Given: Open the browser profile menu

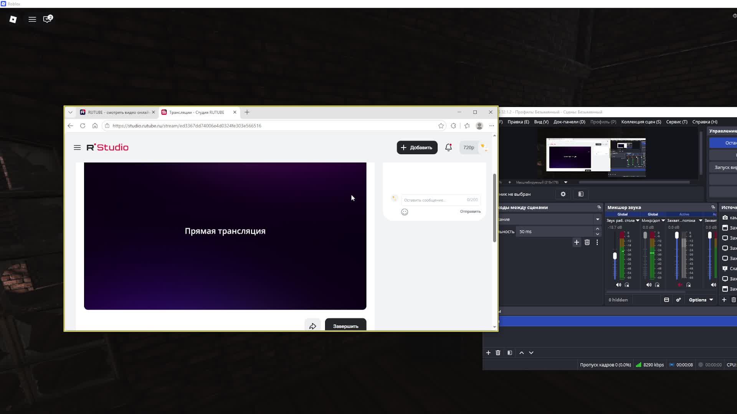Looking at the screenshot, I should tap(479, 126).
